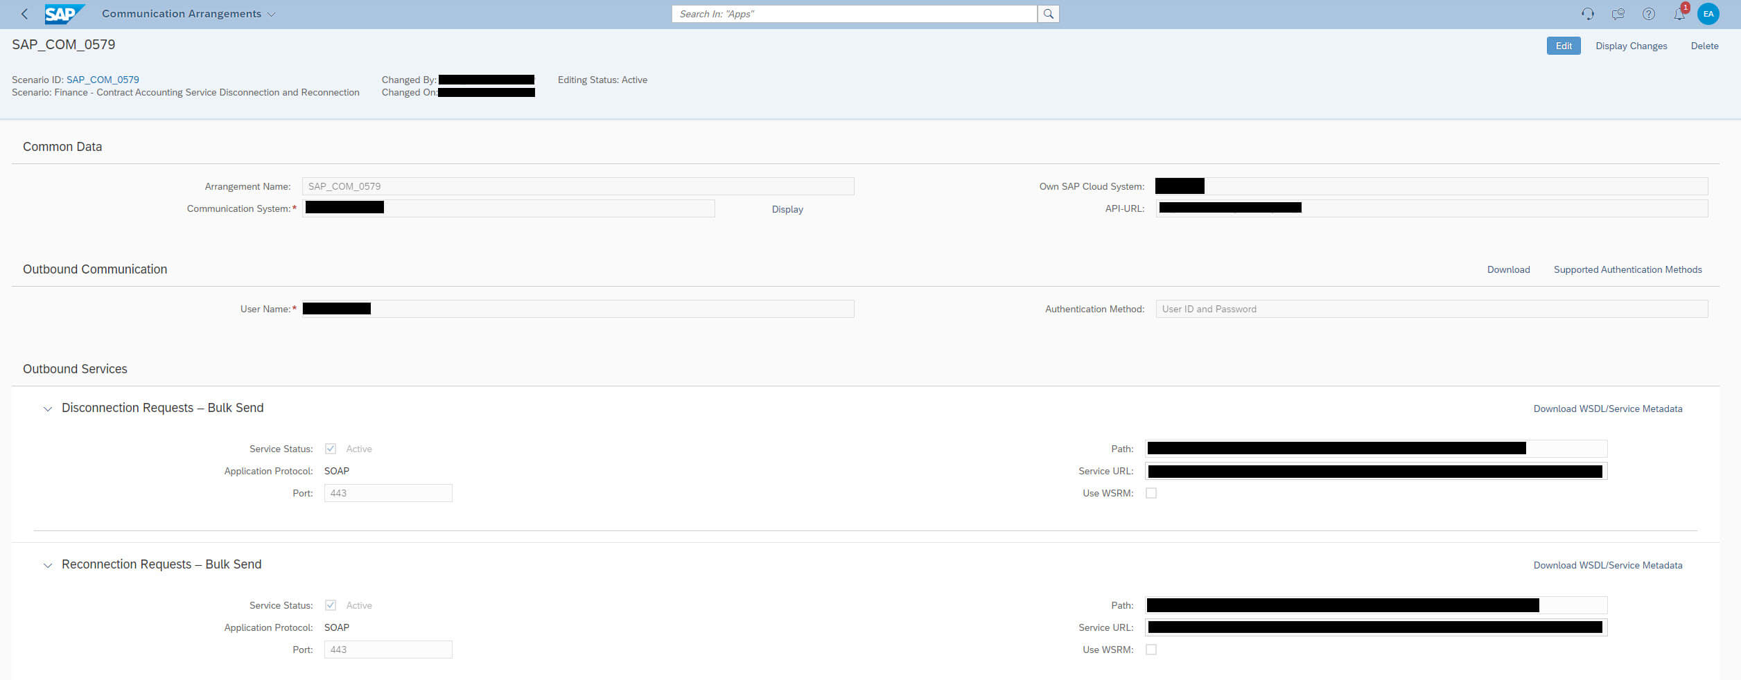Click the Editing Status: Active text

click(602, 80)
